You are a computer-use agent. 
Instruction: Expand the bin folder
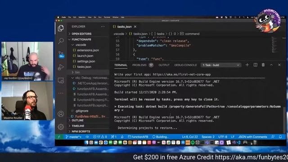(77, 72)
